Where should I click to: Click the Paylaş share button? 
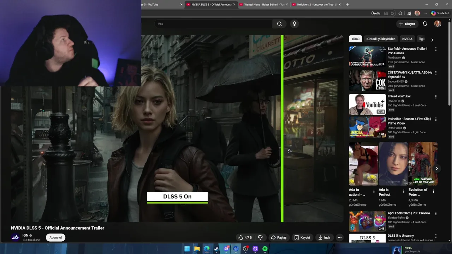pyautogui.click(x=278, y=237)
